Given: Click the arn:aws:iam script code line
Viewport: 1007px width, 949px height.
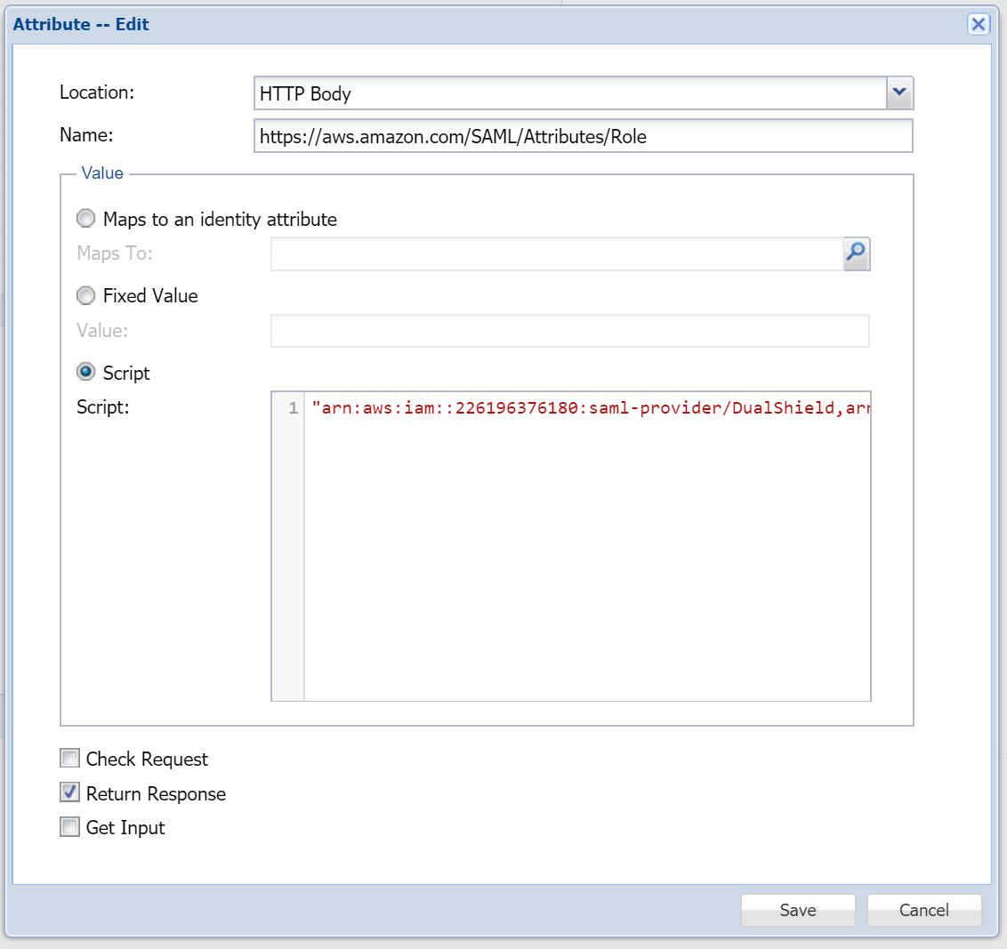Looking at the screenshot, I should (x=587, y=408).
